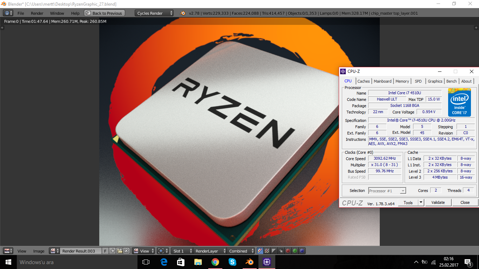This screenshot has width=479, height=269.
Task: Open the Slot 1 render slot dropdown
Action: coord(182,251)
